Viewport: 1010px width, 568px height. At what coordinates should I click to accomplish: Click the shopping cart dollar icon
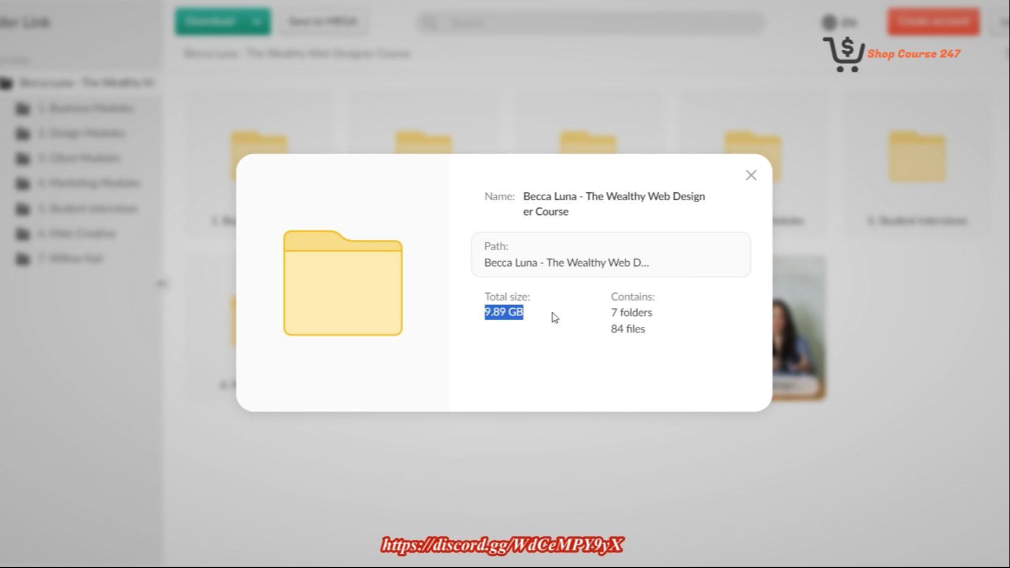(x=844, y=54)
